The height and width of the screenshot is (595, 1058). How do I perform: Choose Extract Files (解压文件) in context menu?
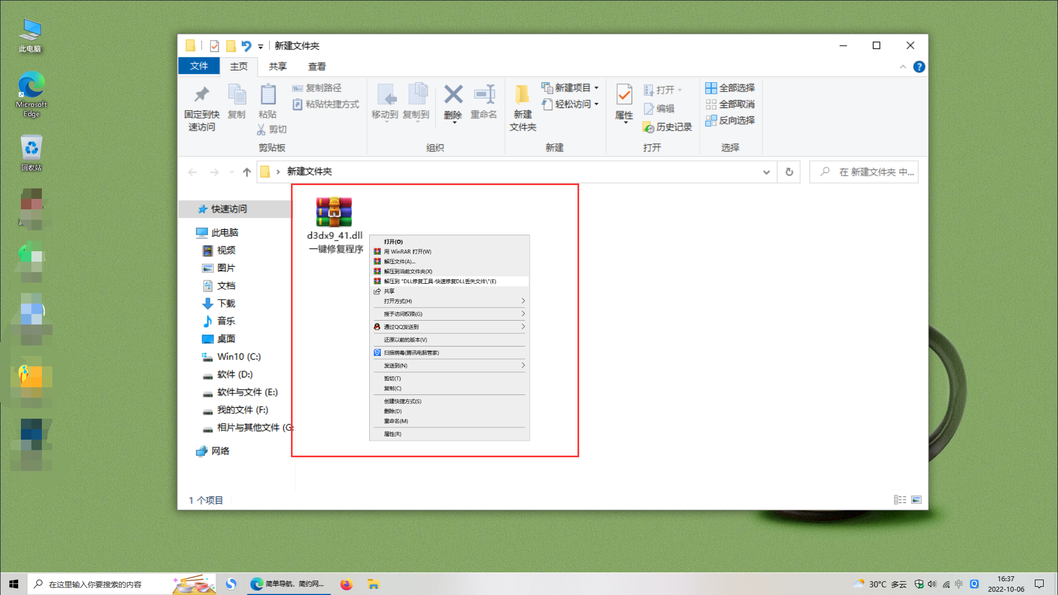tap(400, 261)
